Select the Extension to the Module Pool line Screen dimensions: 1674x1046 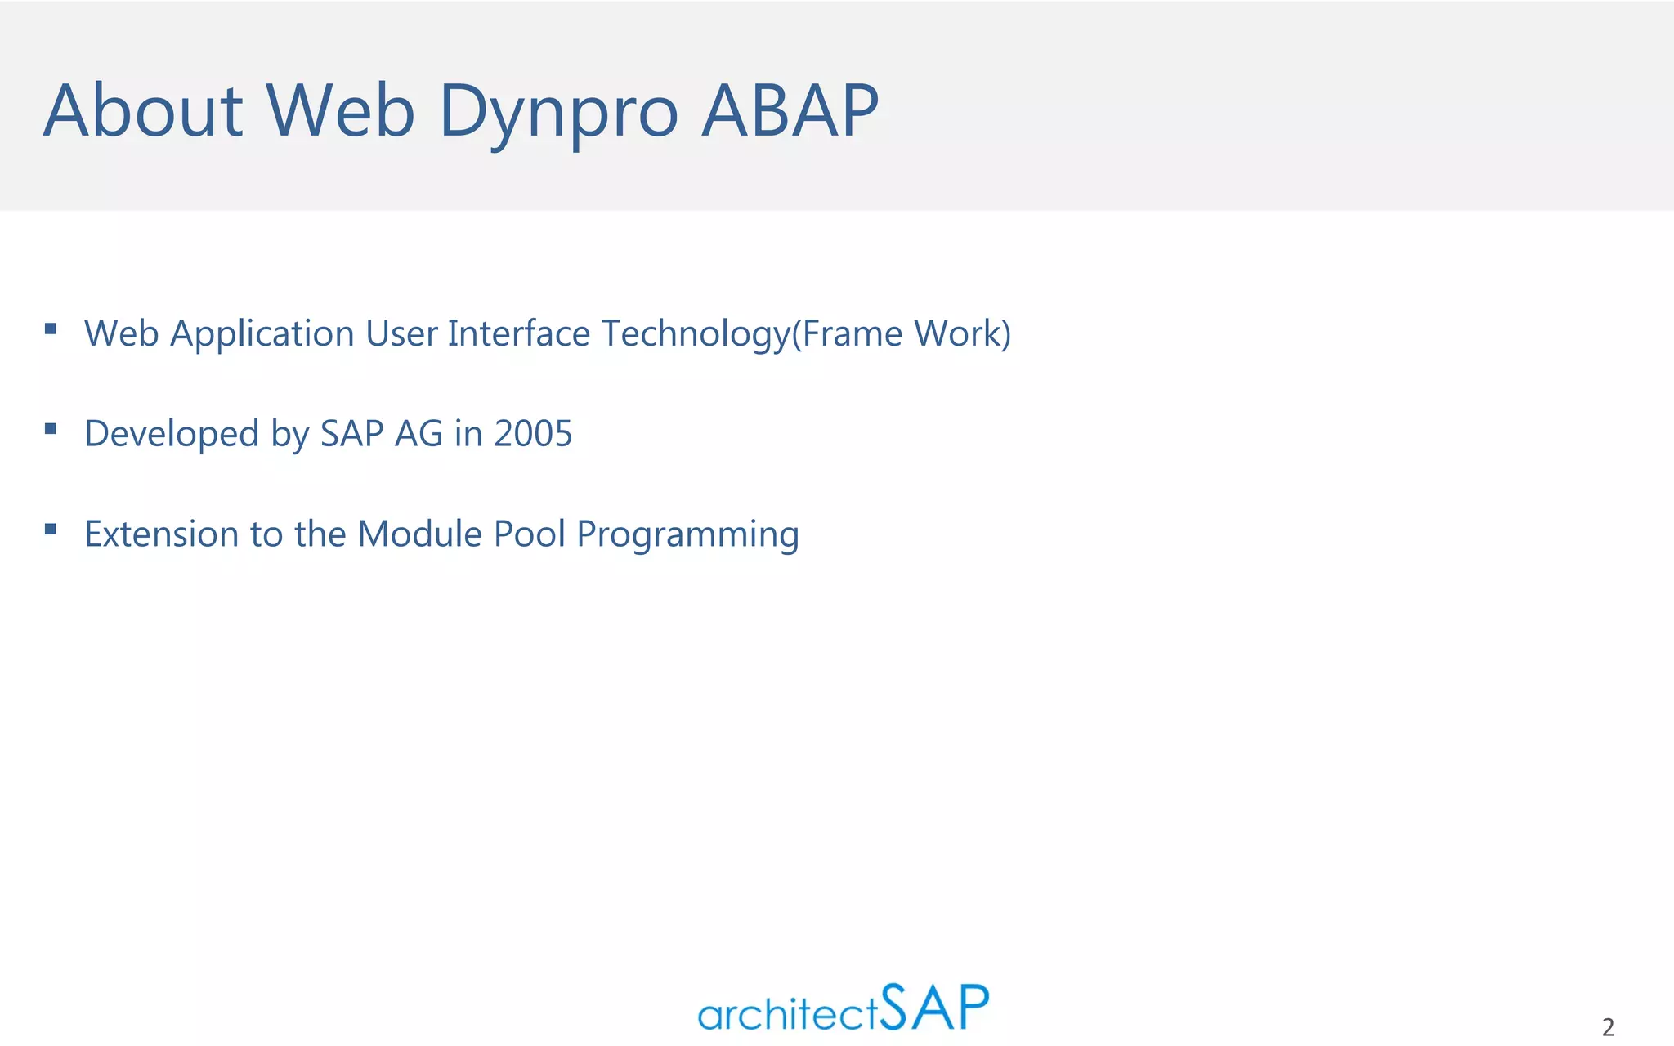point(441,534)
